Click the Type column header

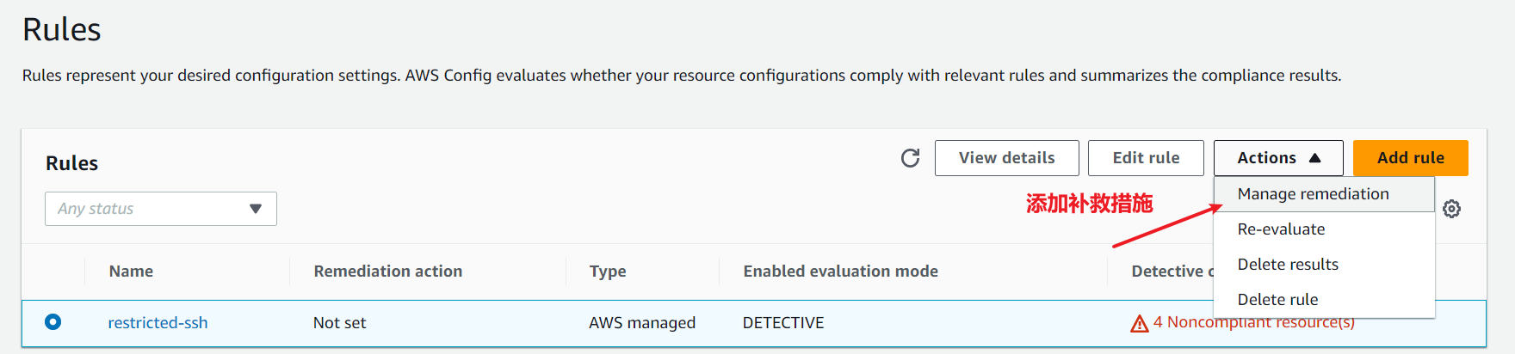tap(608, 272)
